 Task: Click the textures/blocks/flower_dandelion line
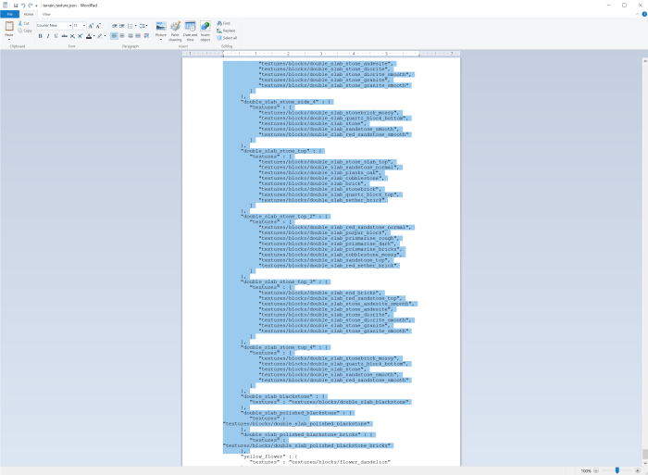320,462
